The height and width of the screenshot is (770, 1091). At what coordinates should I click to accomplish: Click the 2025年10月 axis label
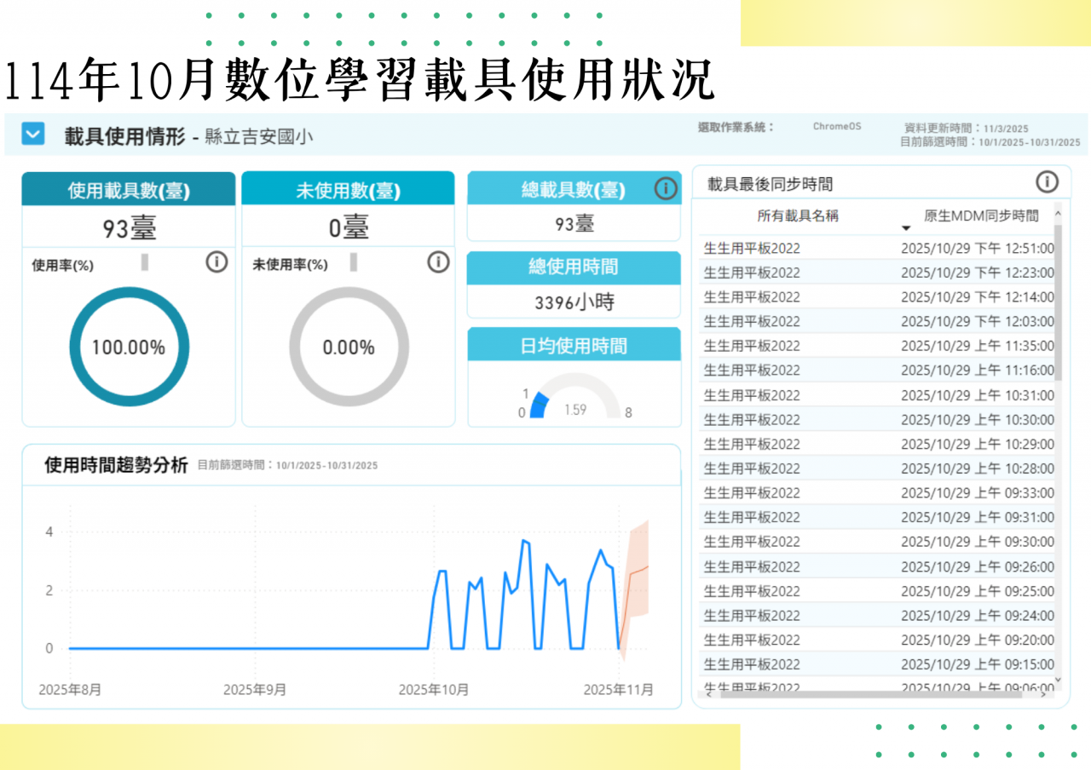click(433, 690)
